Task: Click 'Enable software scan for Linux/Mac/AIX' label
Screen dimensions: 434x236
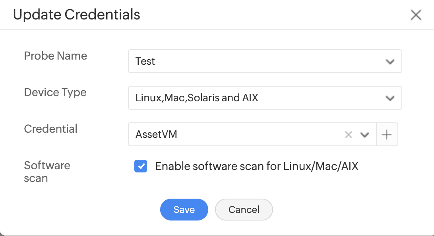Action: [256, 166]
